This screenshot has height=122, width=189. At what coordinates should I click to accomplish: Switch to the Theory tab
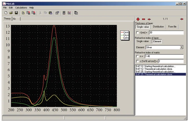[7, 19]
